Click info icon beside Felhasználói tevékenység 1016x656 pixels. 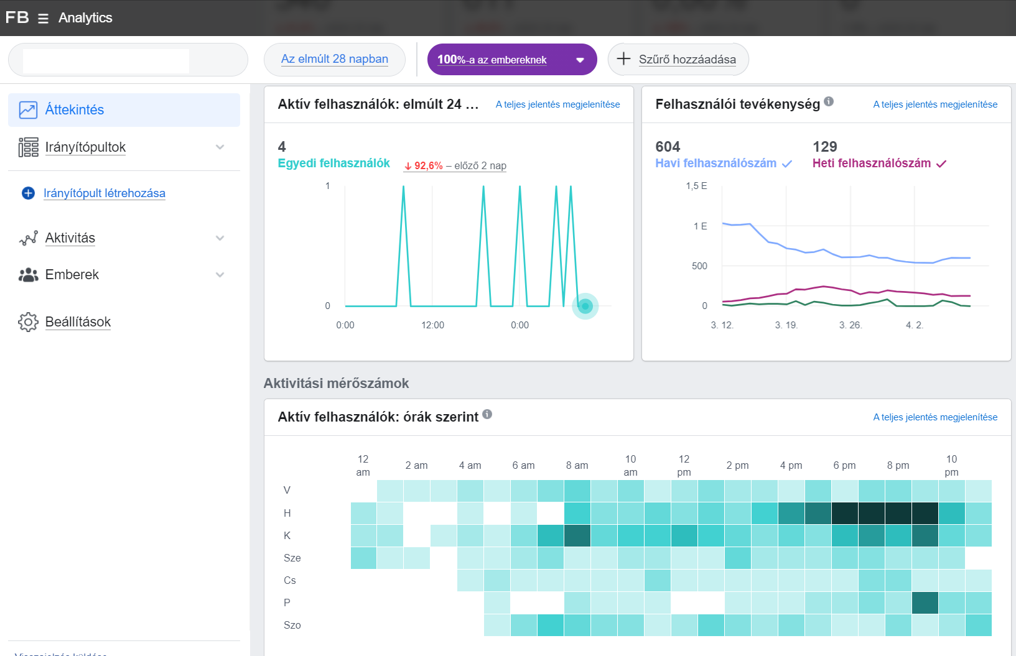tap(829, 101)
